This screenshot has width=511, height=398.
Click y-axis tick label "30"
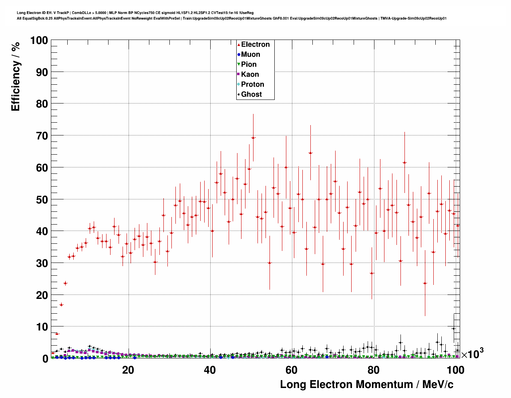pos(42,263)
